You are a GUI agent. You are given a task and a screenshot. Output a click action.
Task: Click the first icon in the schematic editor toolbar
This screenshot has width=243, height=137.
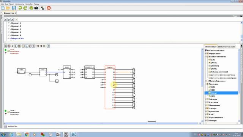[6, 46]
